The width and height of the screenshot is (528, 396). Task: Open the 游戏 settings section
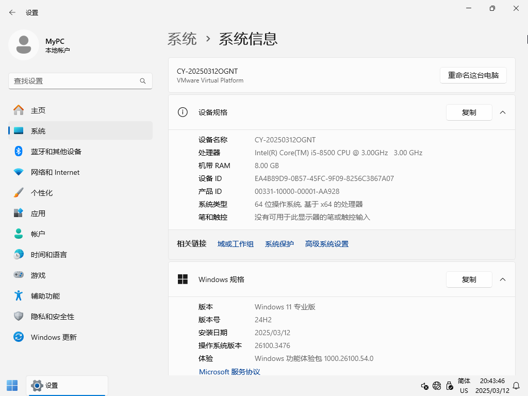(x=37, y=275)
